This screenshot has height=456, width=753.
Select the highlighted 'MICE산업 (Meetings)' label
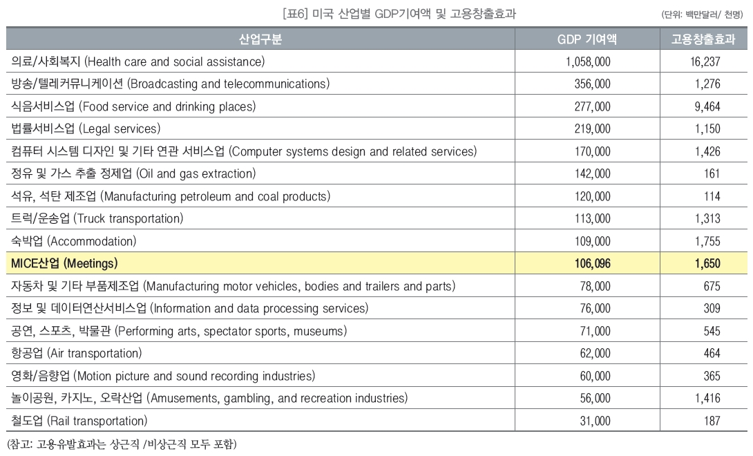pyautogui.click(x=64, y=263)
